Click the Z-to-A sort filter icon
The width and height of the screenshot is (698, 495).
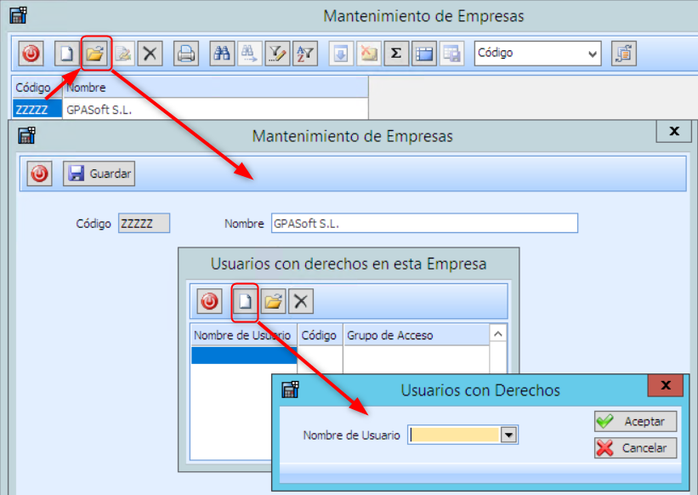pos(304,54)
